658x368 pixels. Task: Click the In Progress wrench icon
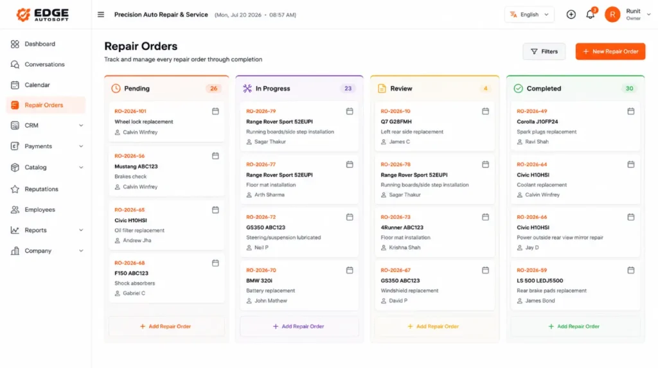(x=247, y=89)
